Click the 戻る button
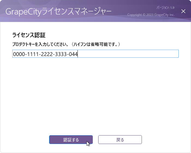The height and width of the screenshot is (153, 191). 120,140
